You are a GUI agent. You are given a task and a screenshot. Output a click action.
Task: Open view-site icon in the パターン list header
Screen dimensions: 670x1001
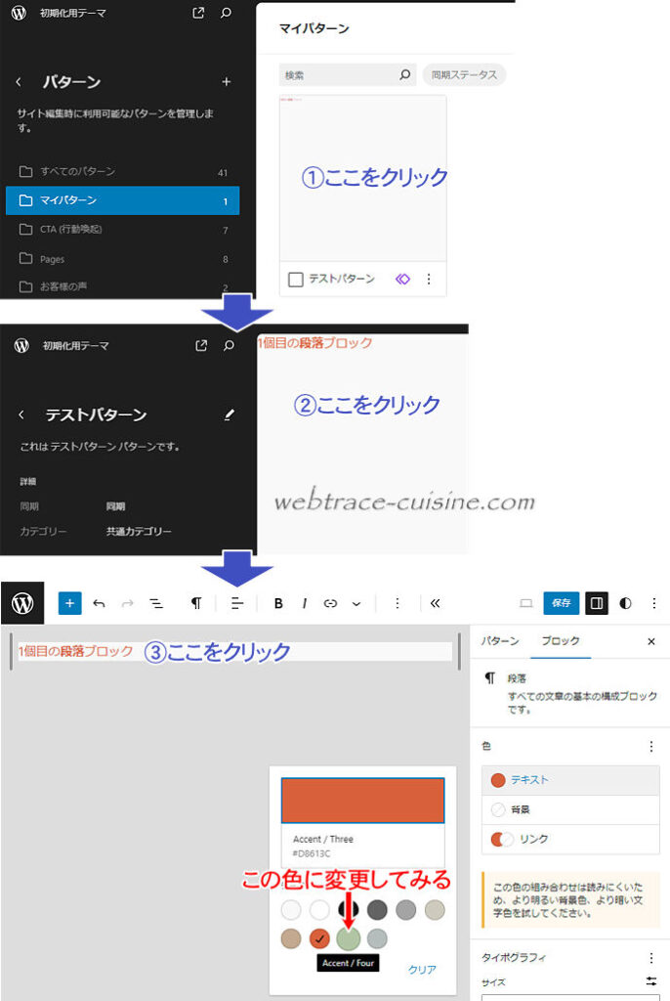(198, 13)
